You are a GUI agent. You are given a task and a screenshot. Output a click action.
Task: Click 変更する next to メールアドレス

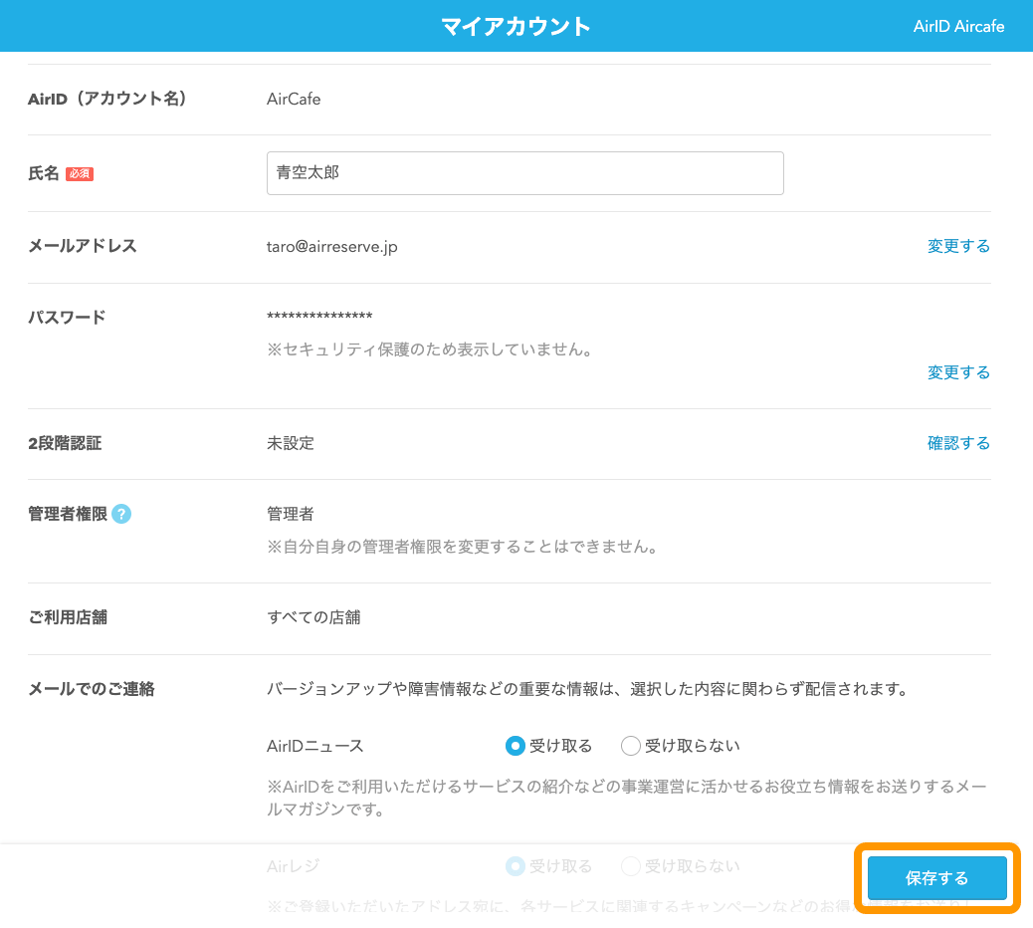[958, 245]
